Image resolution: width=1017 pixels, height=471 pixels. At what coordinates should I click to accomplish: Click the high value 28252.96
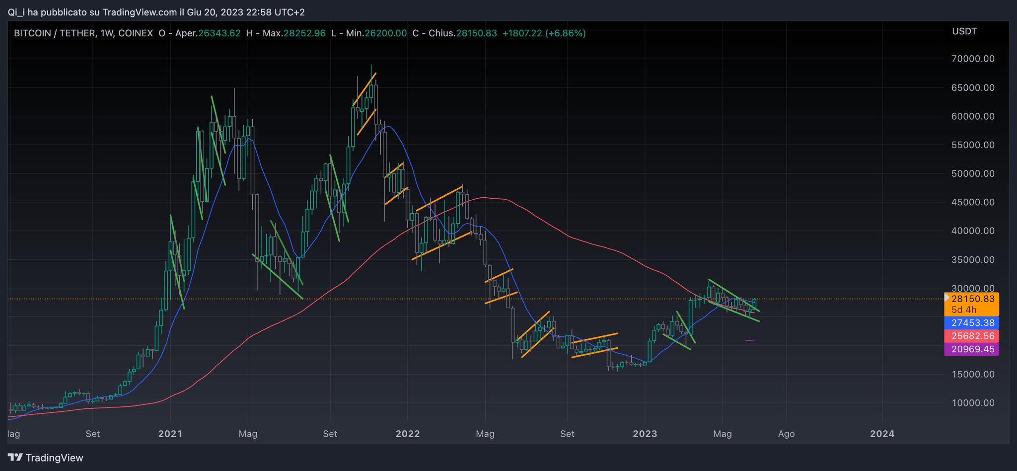click(x=304, y=33)
